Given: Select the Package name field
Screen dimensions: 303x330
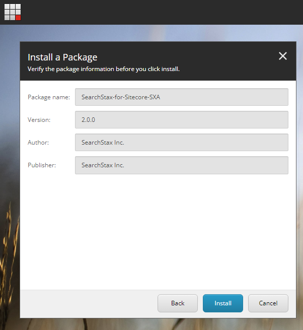Looking at the screenshot, I should click(182, 97).
